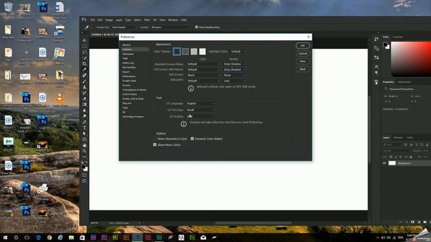Select the Crop tool
The width and height of the screenshot is (431, 242).
[84, 64]
